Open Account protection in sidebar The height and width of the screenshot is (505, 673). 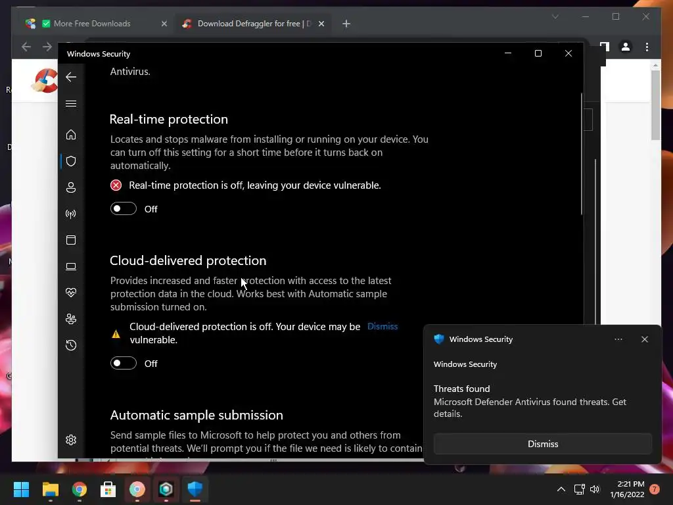pos(71,187)
